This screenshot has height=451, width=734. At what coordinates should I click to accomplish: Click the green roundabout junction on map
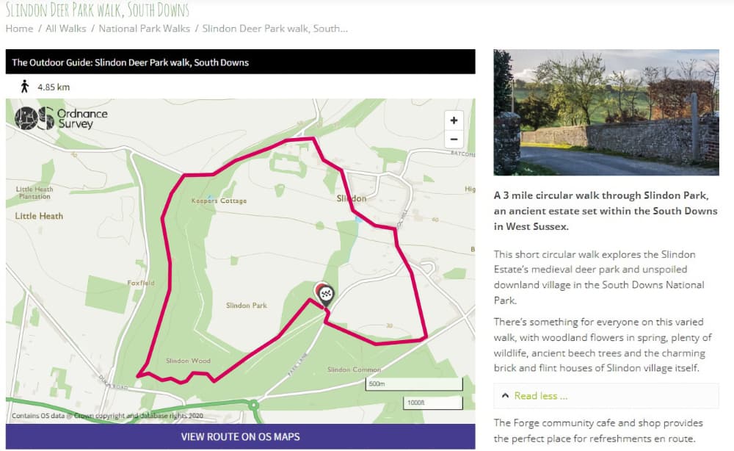point(254,405)
